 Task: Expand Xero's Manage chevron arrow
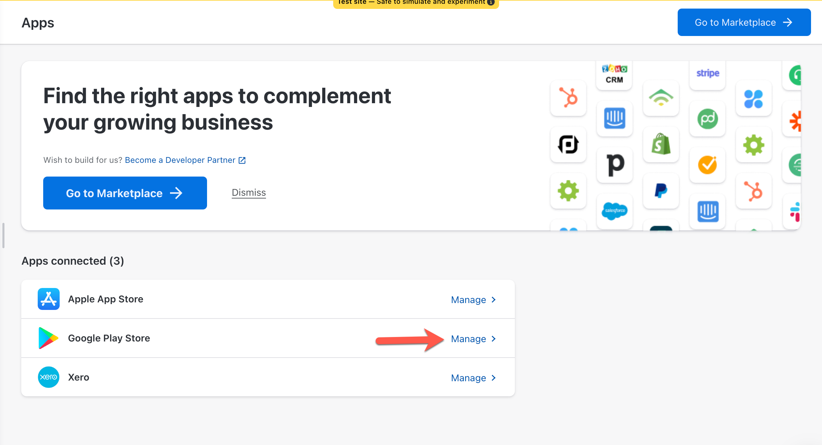[494, 378]
